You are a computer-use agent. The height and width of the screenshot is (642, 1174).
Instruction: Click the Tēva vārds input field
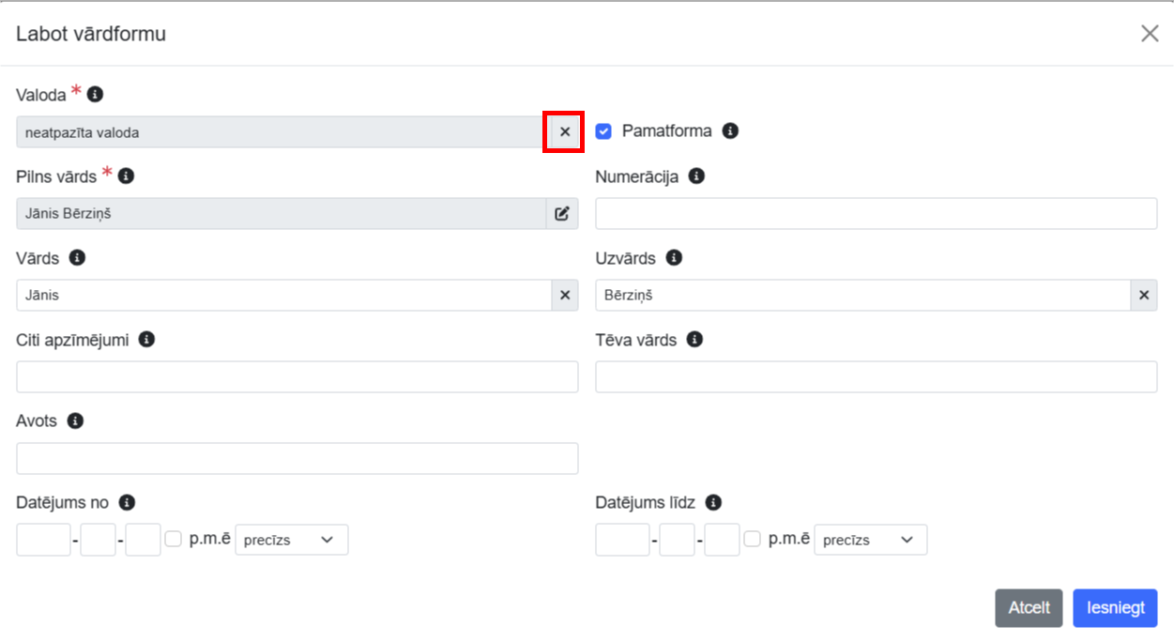876,377
